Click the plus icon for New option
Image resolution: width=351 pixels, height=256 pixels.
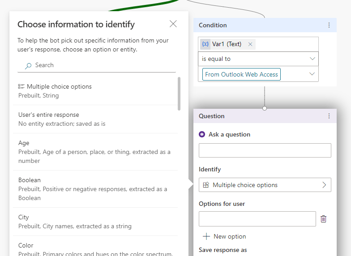206,236
